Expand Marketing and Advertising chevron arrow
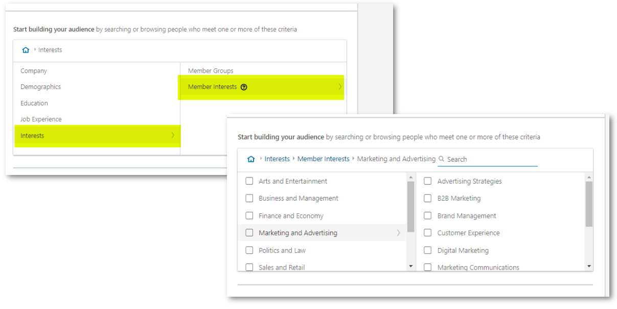 pyautogui.click(x=399, y=233)
